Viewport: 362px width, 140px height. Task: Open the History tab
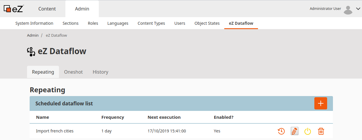pos(100,72)
